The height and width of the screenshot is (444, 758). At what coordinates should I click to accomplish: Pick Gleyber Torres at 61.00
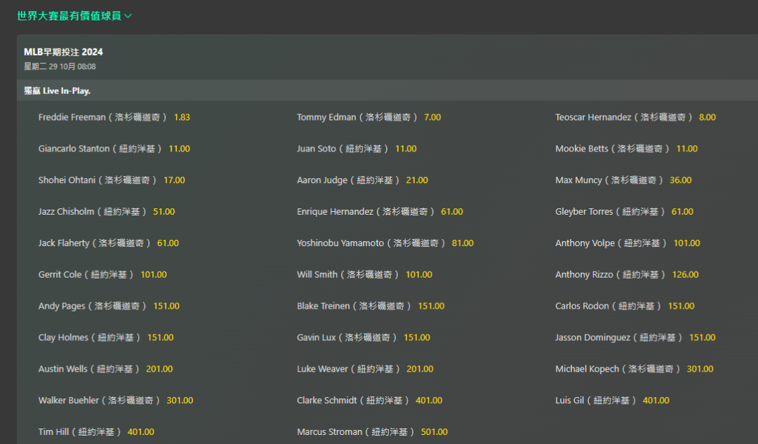pyautogui.click(x=624, y=211)
